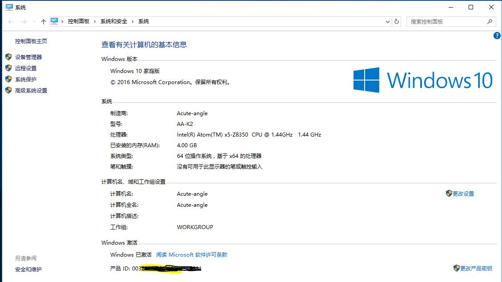The image size is (502, 282).
Task: Click model value AA-K2
Action: coord(185,124)
